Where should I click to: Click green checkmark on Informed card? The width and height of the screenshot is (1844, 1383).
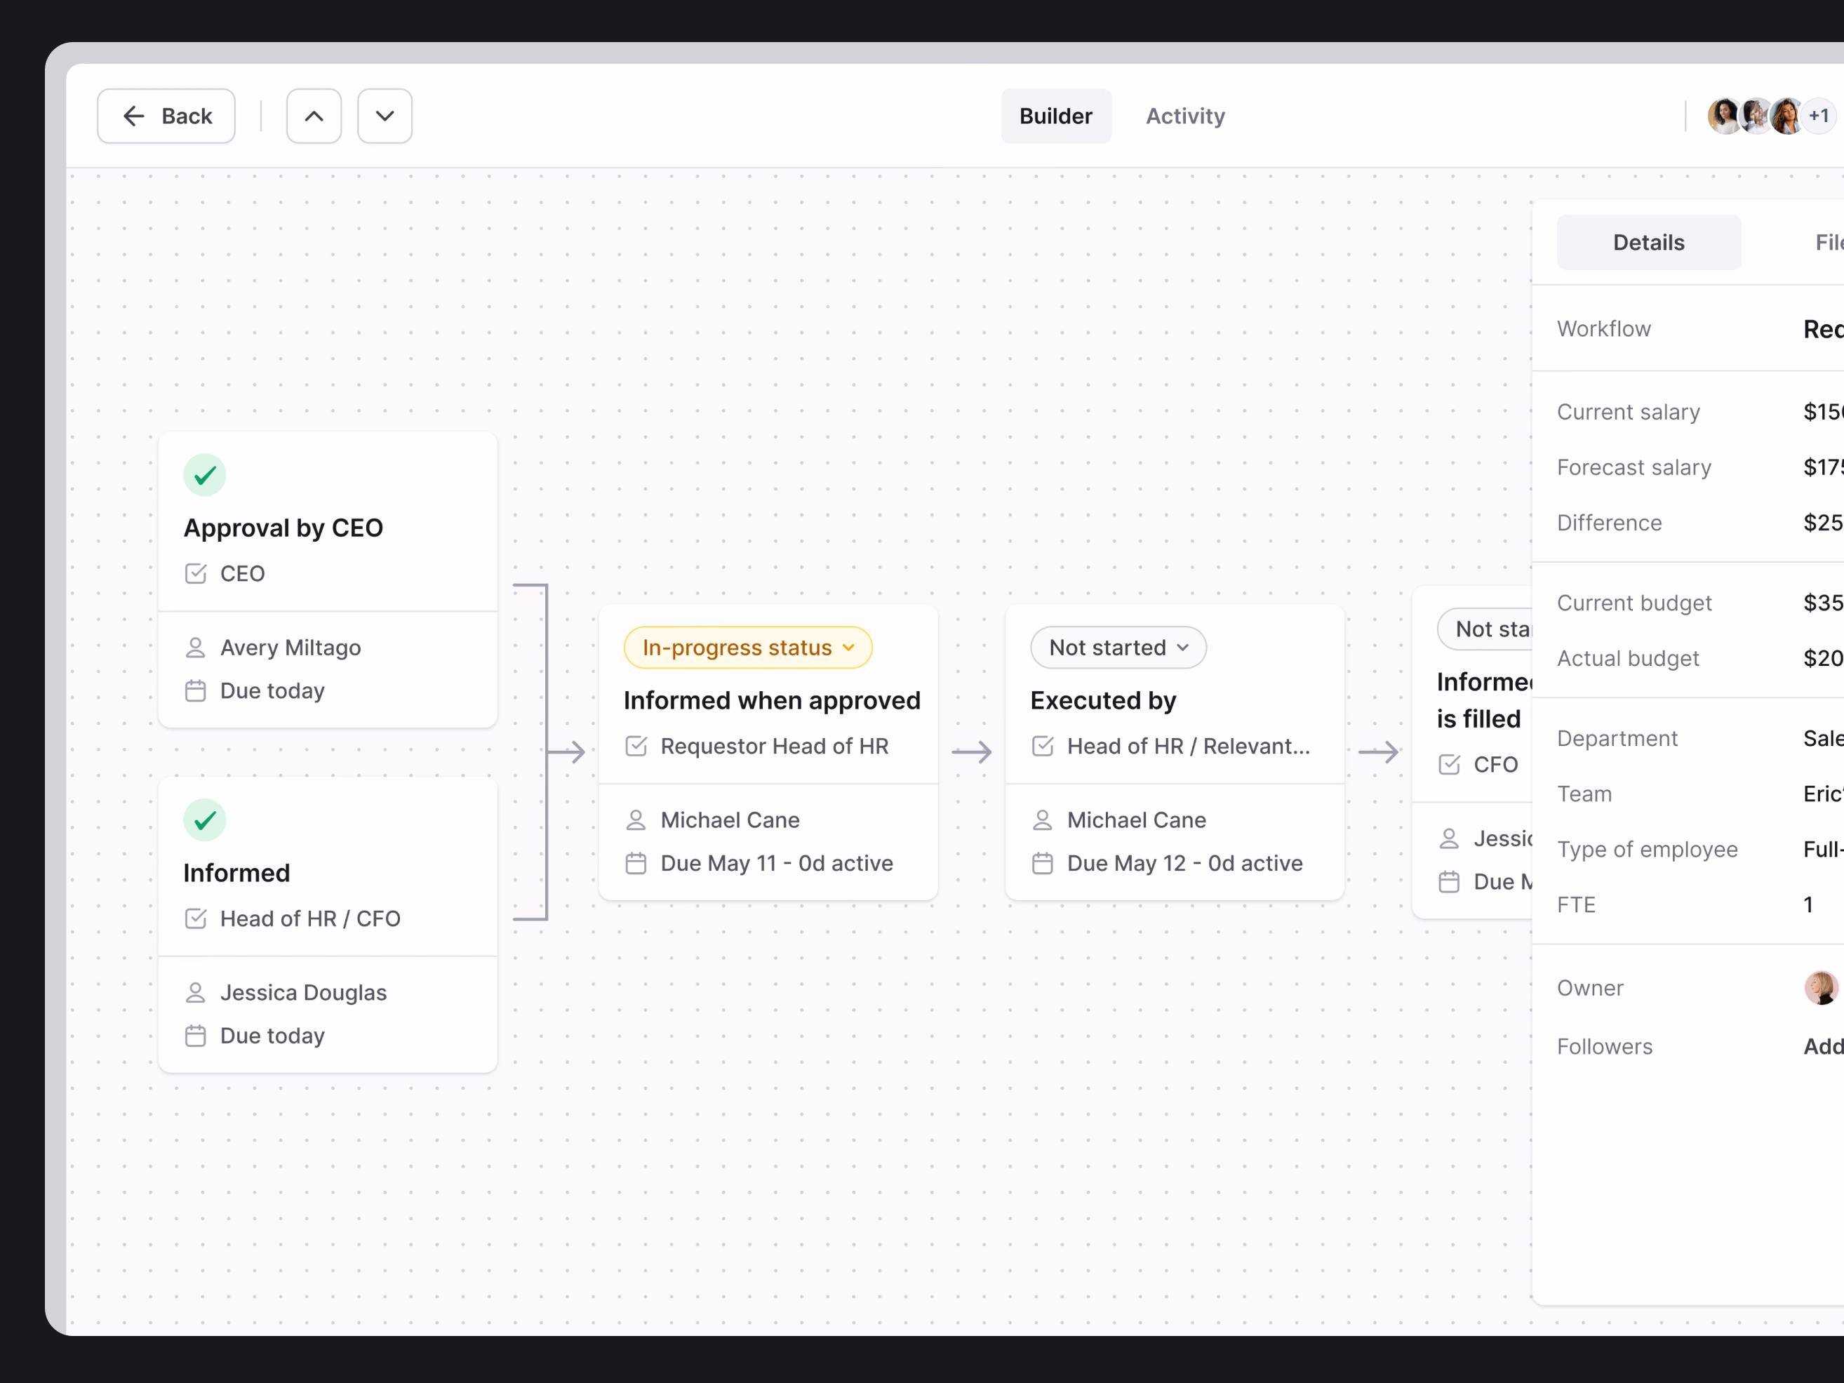coord(204,820)
